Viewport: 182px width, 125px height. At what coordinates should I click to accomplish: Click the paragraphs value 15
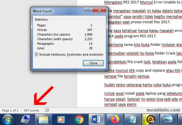(90, 44)
